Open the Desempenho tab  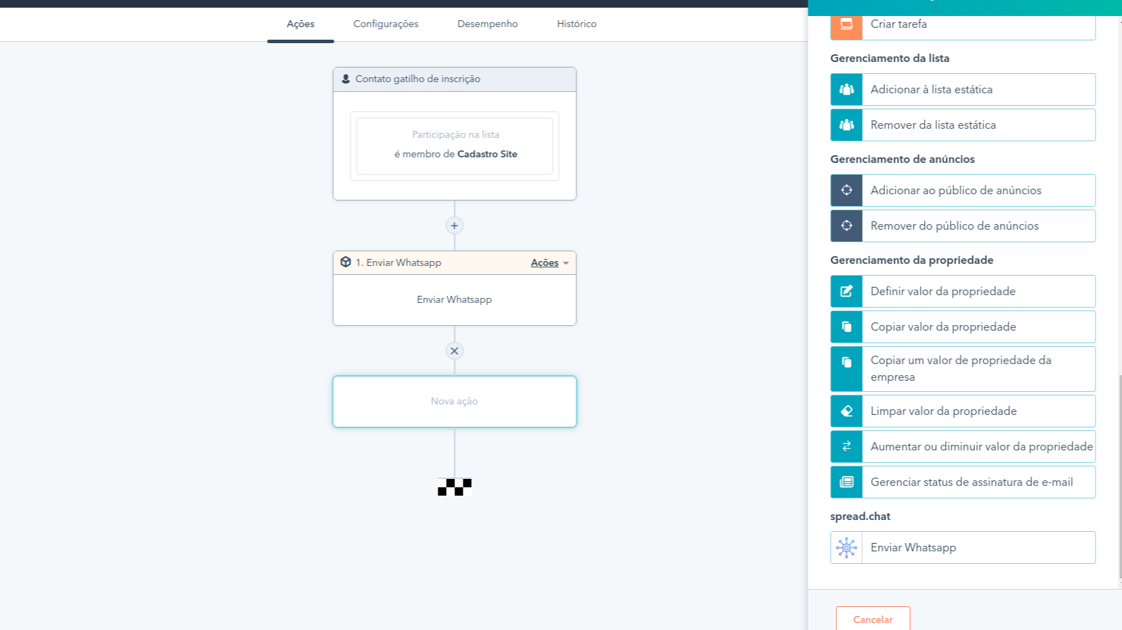pos(487,24)
